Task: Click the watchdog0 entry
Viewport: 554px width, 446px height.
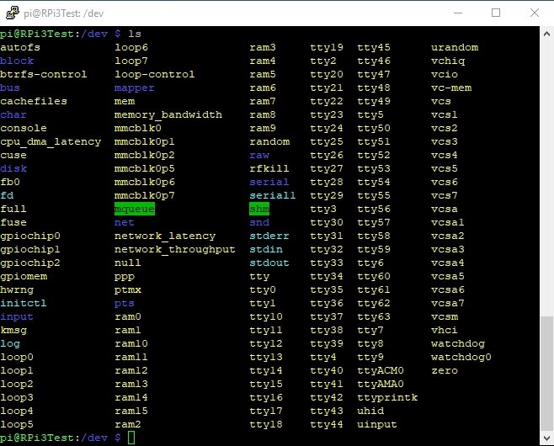Action: [x=461, y=357]
